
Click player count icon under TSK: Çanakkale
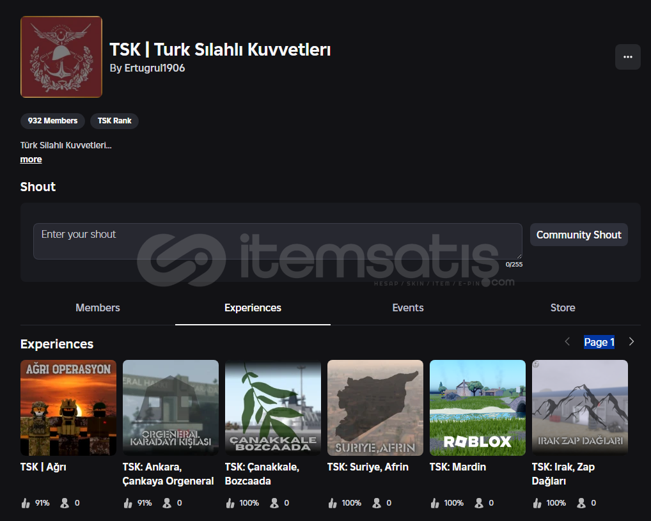click(x=274, y=503)
